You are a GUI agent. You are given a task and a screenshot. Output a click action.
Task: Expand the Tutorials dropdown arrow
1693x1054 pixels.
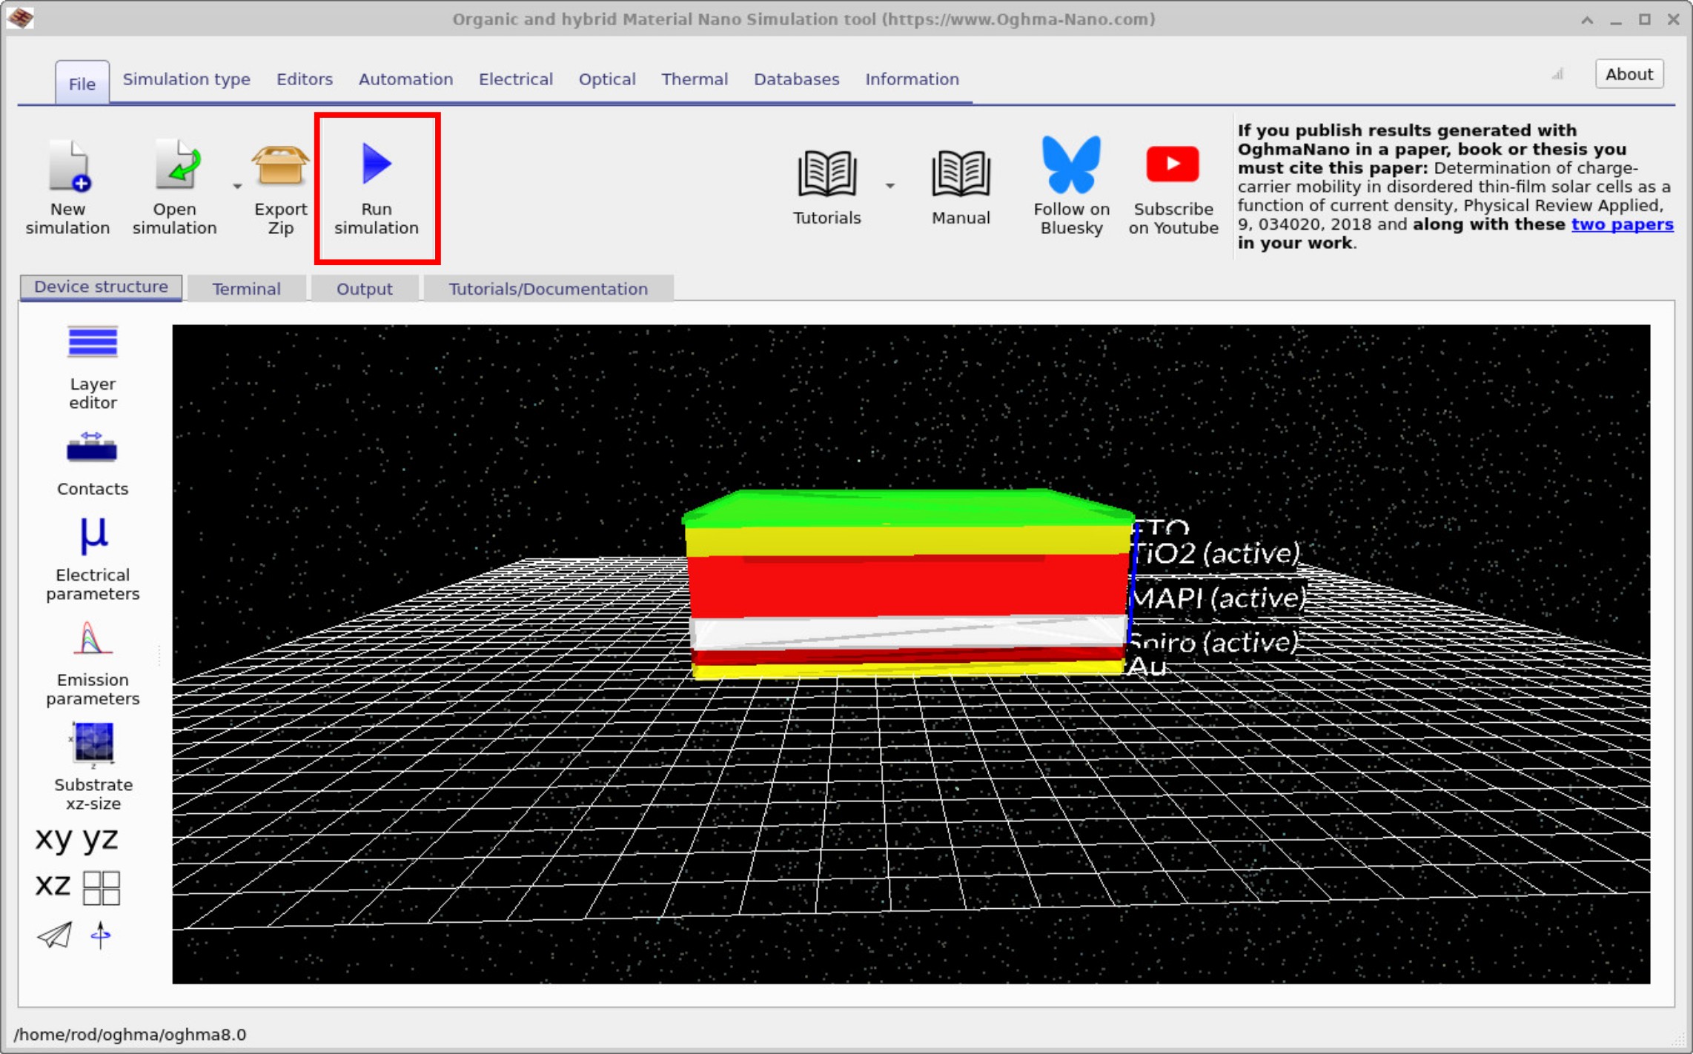click(x=890, y=185)
